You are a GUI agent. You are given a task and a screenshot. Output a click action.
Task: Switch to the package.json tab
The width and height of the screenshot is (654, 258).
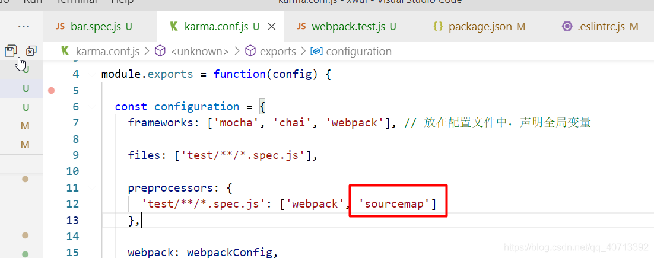(x=485, y=27)
